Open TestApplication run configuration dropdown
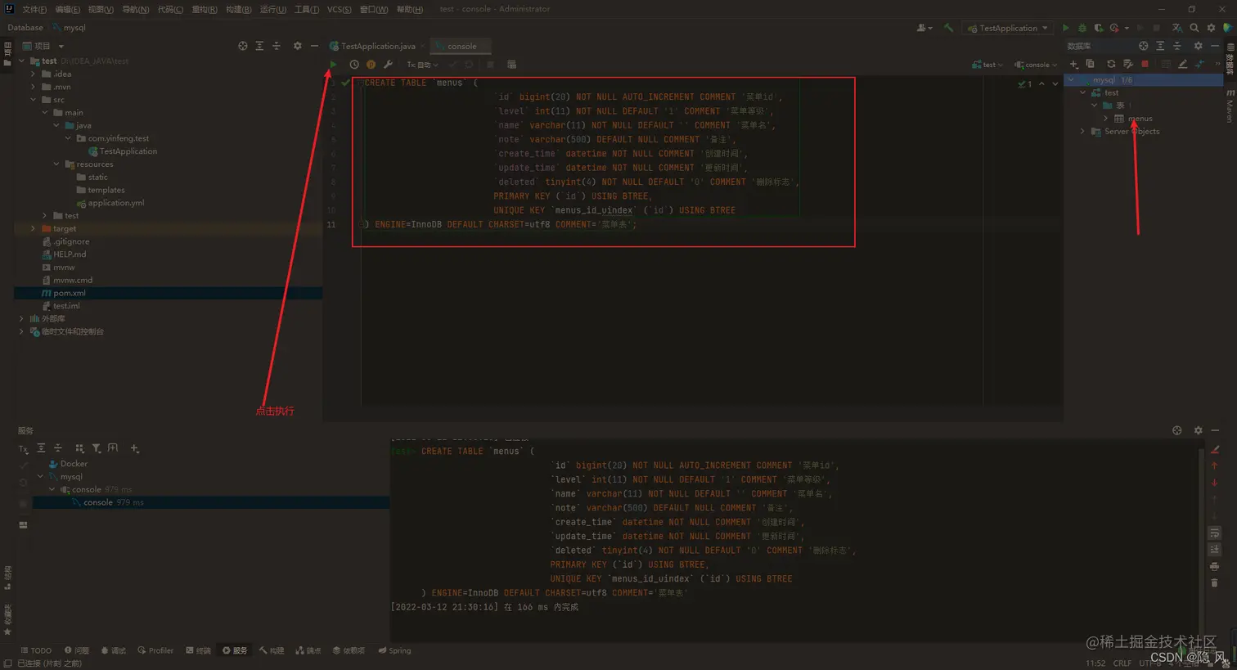 click(1007, 28)
